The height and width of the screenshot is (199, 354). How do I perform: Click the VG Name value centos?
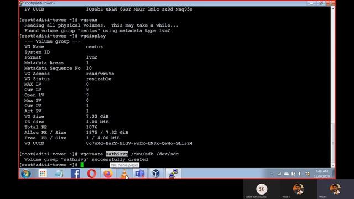click(95, 46)
